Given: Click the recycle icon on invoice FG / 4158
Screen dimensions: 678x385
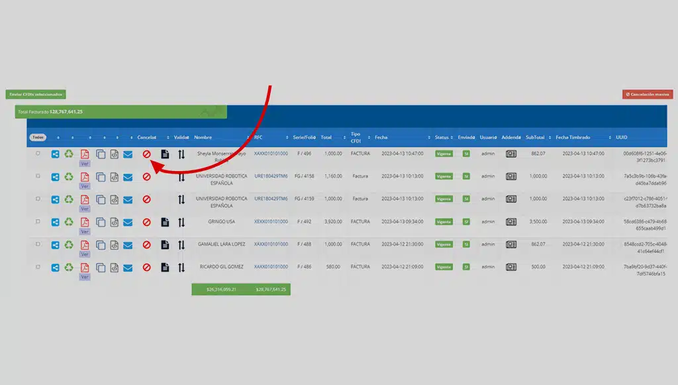Looking at the screenshot, I should [x=69, y=177].
